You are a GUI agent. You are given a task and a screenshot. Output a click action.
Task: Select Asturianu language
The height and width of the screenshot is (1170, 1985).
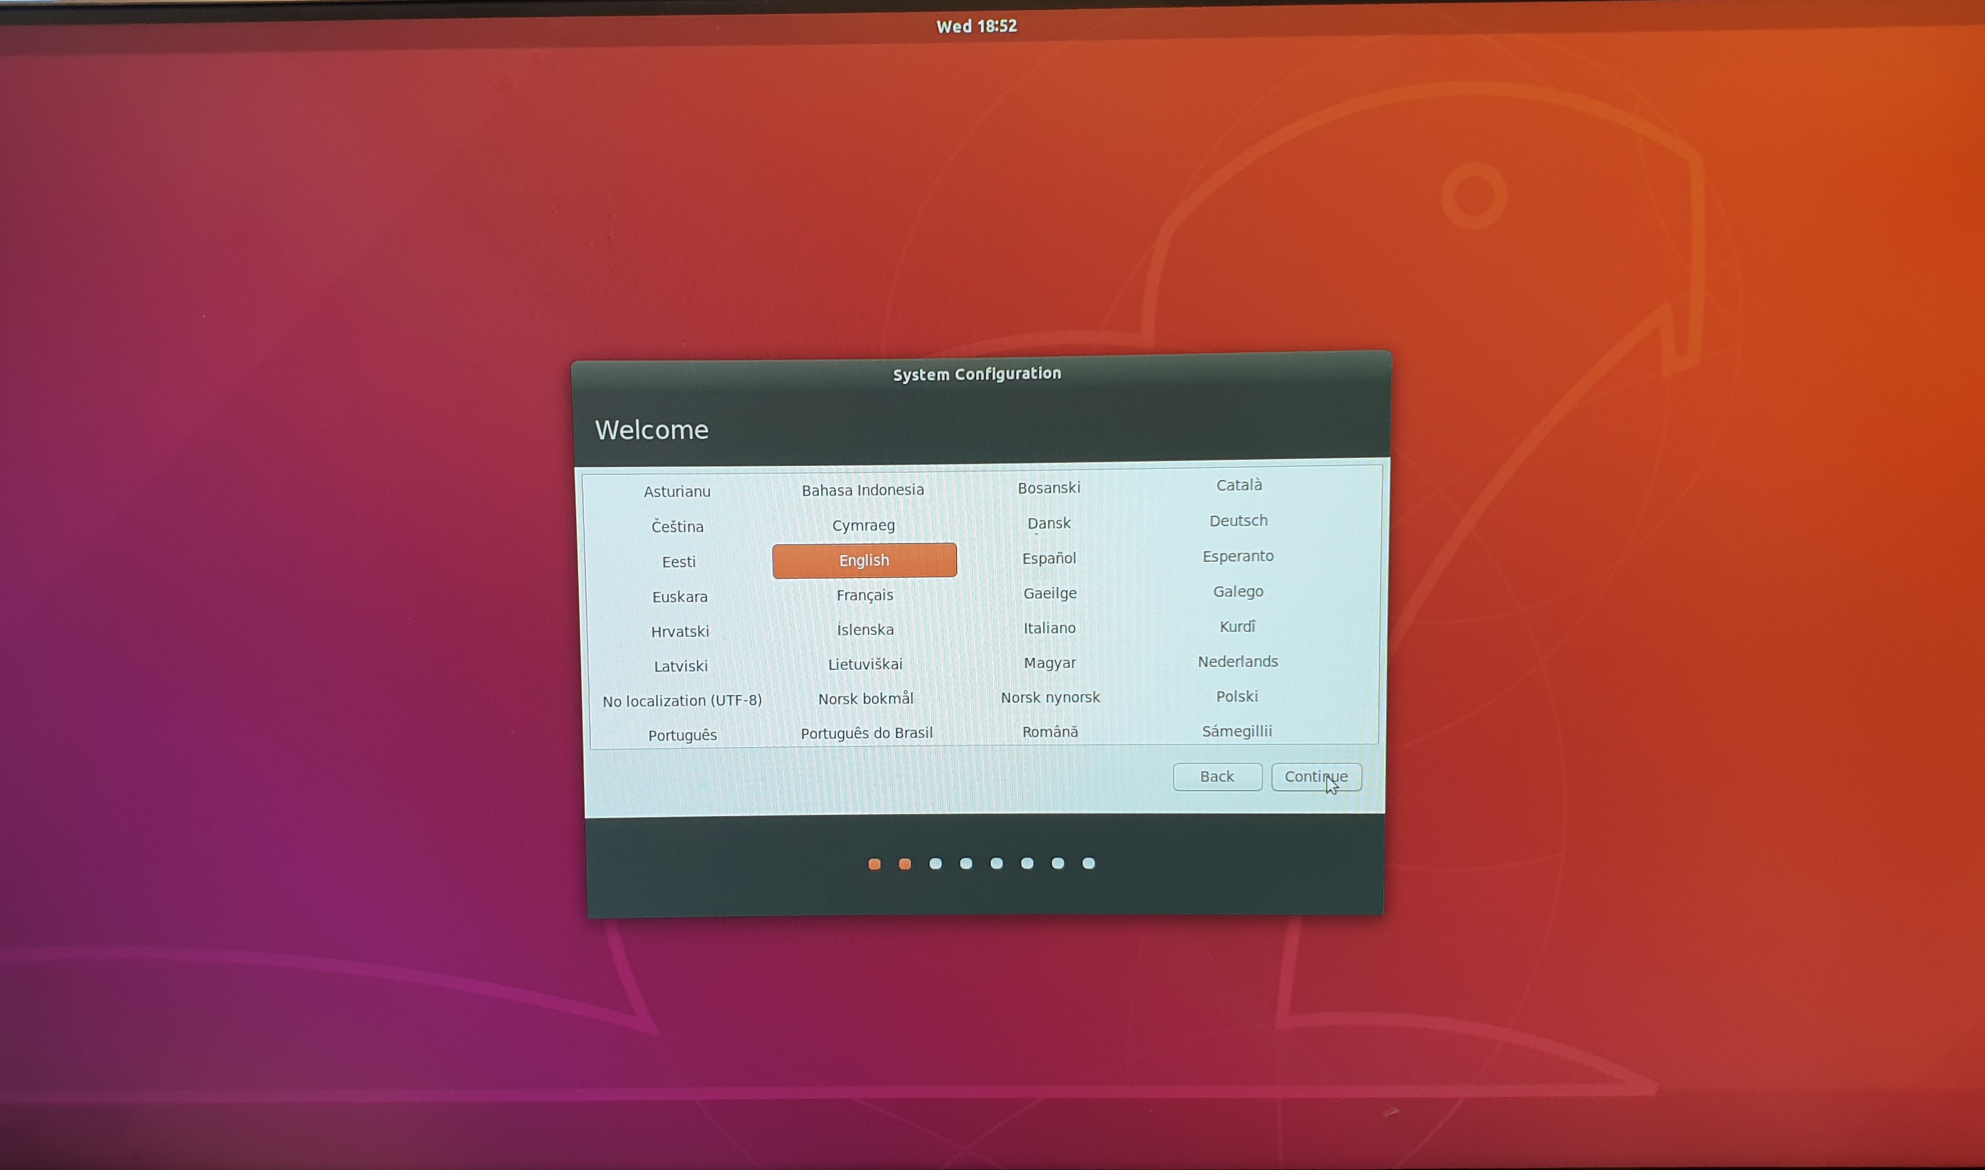677,492
